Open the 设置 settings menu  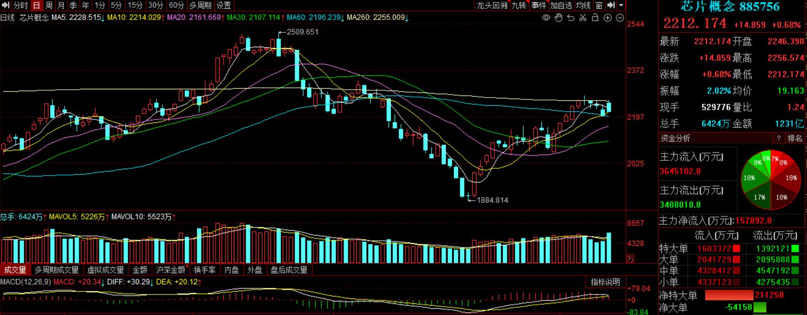224,5
